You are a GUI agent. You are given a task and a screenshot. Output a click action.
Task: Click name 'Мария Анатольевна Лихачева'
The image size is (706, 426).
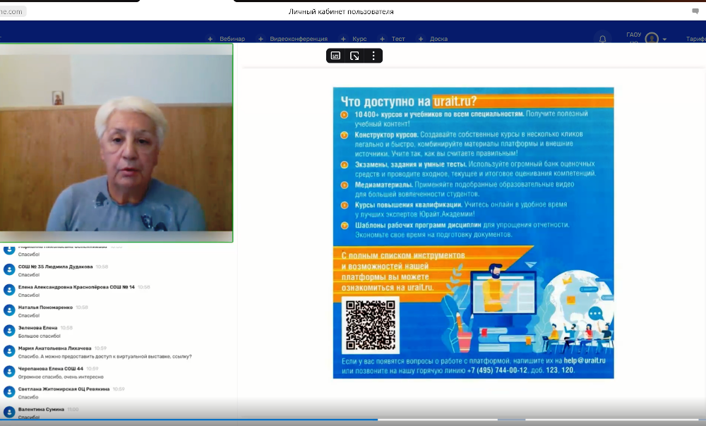(x=54, y=348)
